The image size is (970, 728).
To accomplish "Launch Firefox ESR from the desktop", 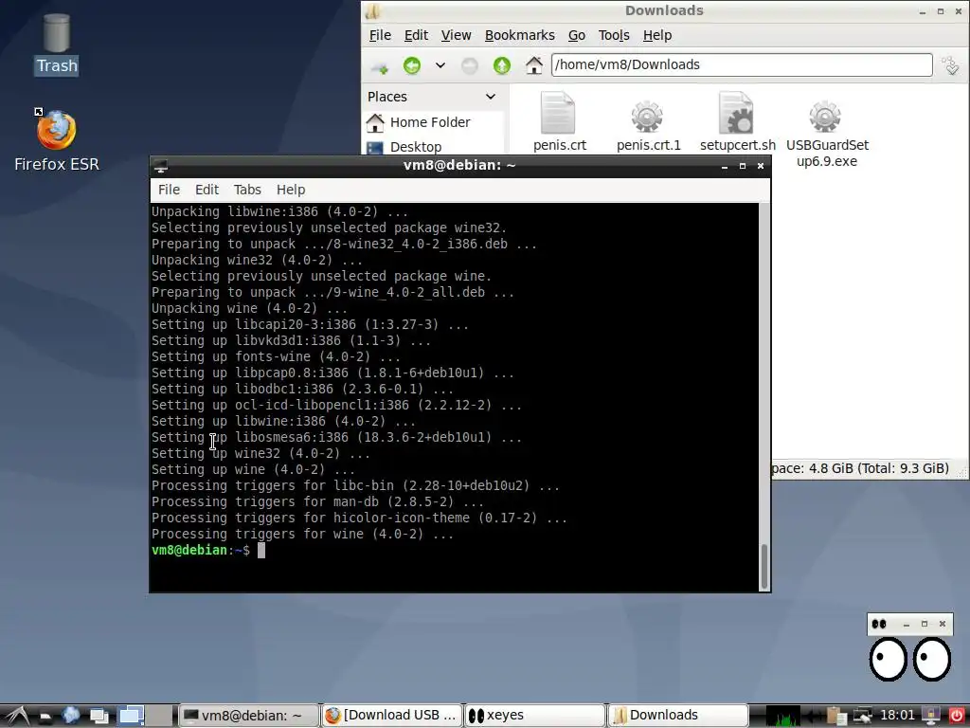I will [56, 141].
